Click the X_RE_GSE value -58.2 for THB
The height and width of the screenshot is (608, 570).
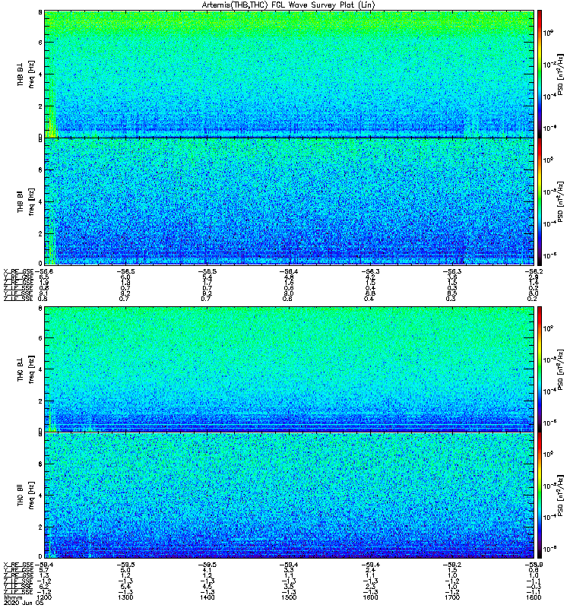click(x=534, y=271)
